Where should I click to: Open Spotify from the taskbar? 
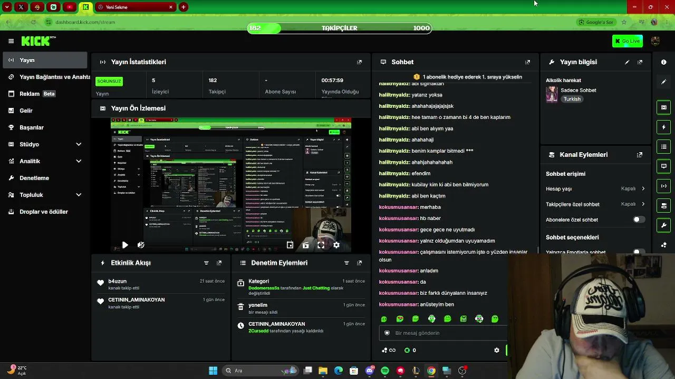(385, 371)
